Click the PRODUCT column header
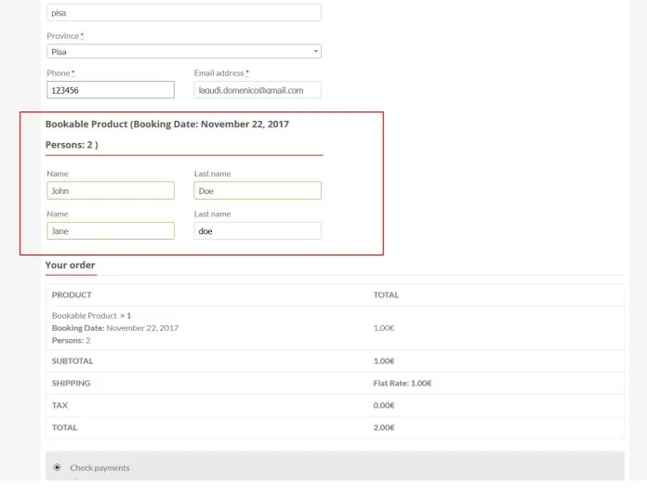647x497 pixels. [x=72, y=294]
